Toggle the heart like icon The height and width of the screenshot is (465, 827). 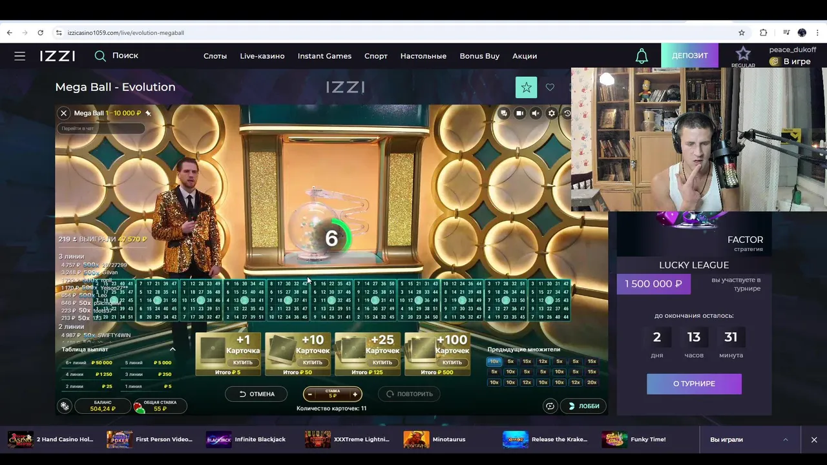point(550,87)
